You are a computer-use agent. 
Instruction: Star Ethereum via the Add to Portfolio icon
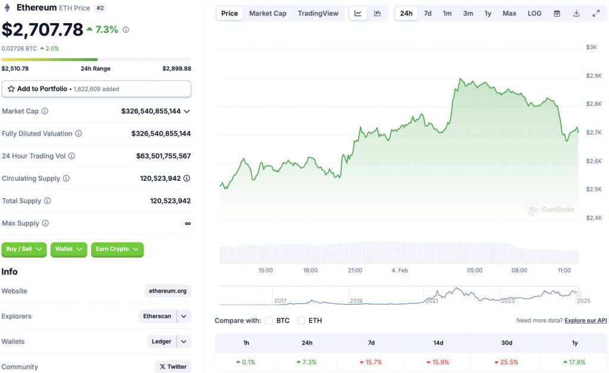[x=11, y=88]
